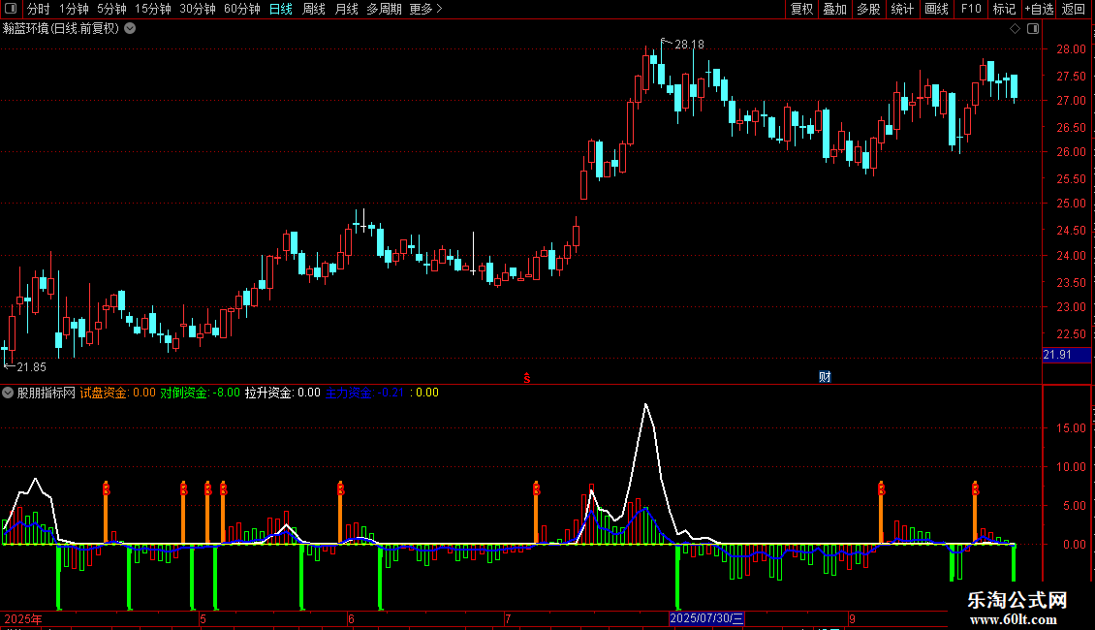Click the 21.85 low price marker
The image size is (1095, 630).
click(x=31, y=367)
